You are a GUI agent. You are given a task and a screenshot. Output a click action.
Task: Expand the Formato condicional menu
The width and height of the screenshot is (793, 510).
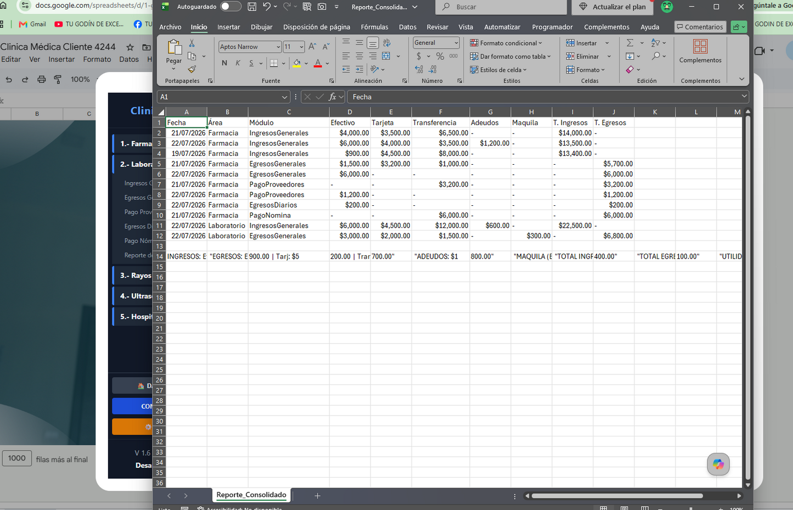[505, 43]
